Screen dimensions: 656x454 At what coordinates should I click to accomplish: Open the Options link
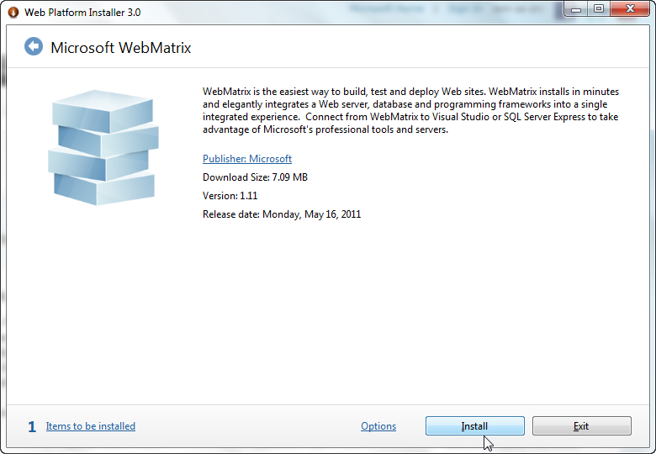[x=378, y=426]
